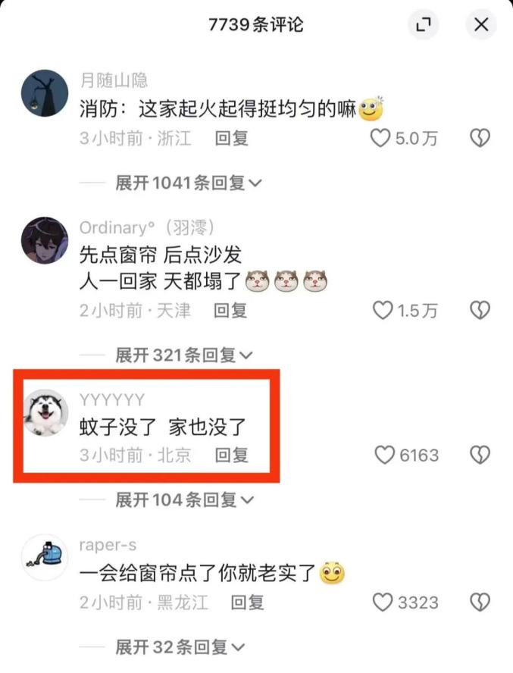Close the comments panel
513x673 pixels.
pos(481,24)
